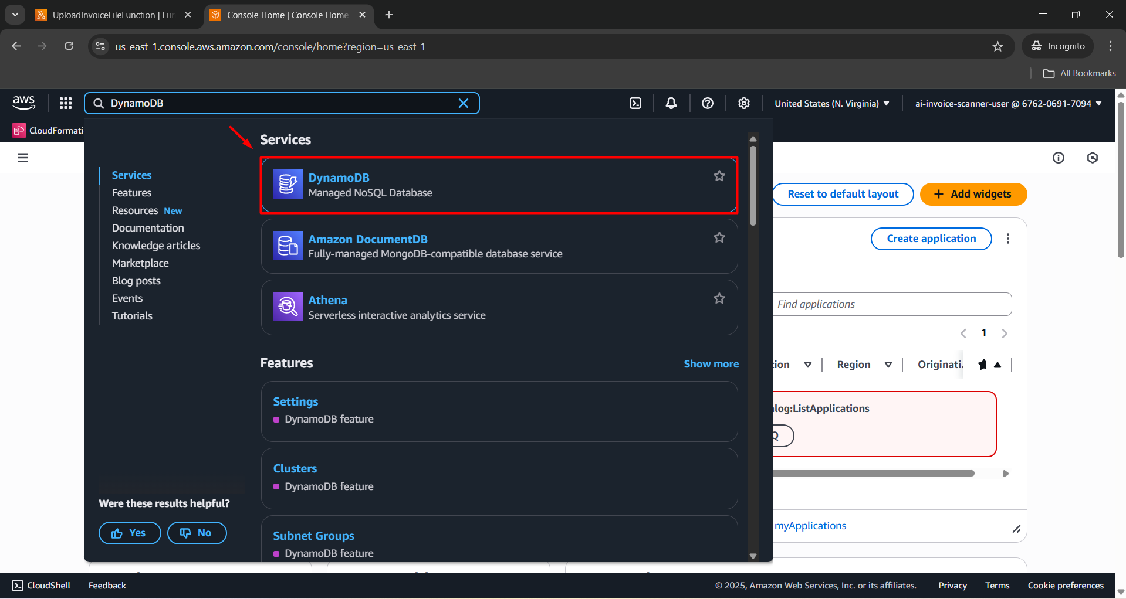This screenshot has width=1126, height=599.
Task: Open the myApplications link
Action: (810, 525)
